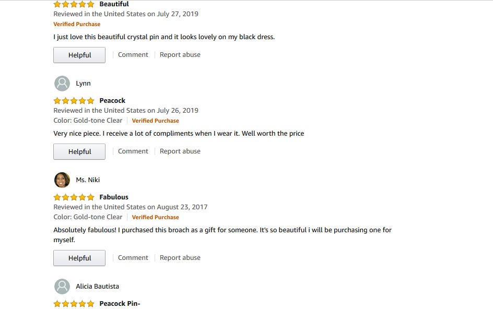Open Ms. Niki profile name link

(88, 180)
